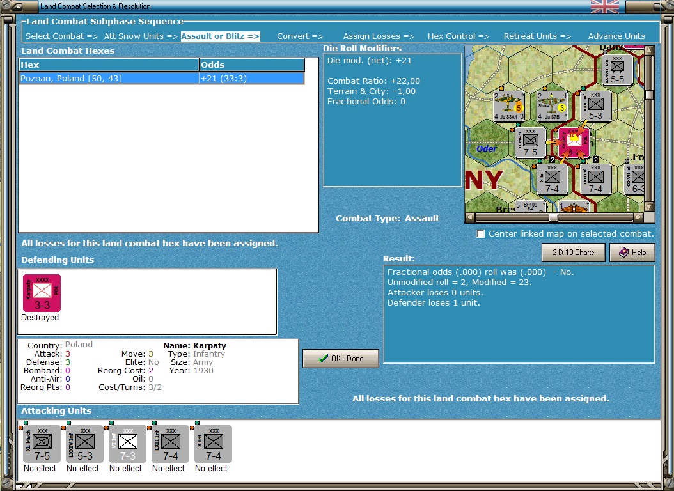
Task: Click the Combat Ratio: +22,00 modifier line
Action: 373,81
